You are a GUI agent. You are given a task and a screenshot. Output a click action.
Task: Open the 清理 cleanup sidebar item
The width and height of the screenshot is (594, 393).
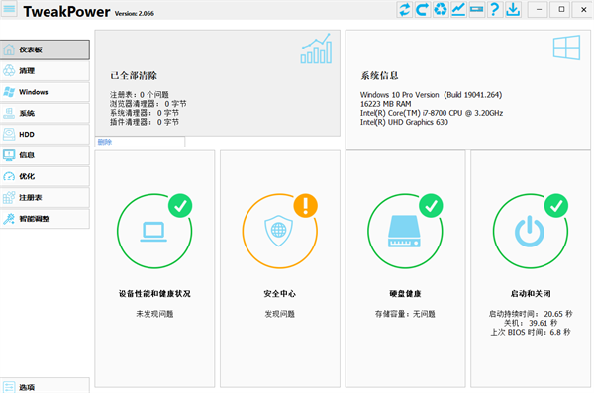coord(45,71)
